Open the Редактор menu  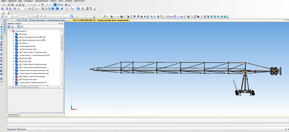[12, 1]
